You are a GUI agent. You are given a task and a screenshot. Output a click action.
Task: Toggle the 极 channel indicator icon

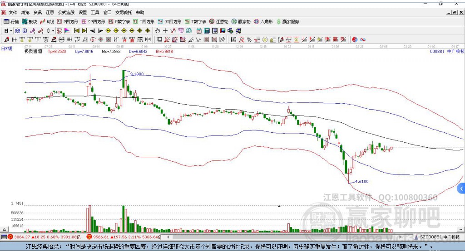[x=59, y=31]
